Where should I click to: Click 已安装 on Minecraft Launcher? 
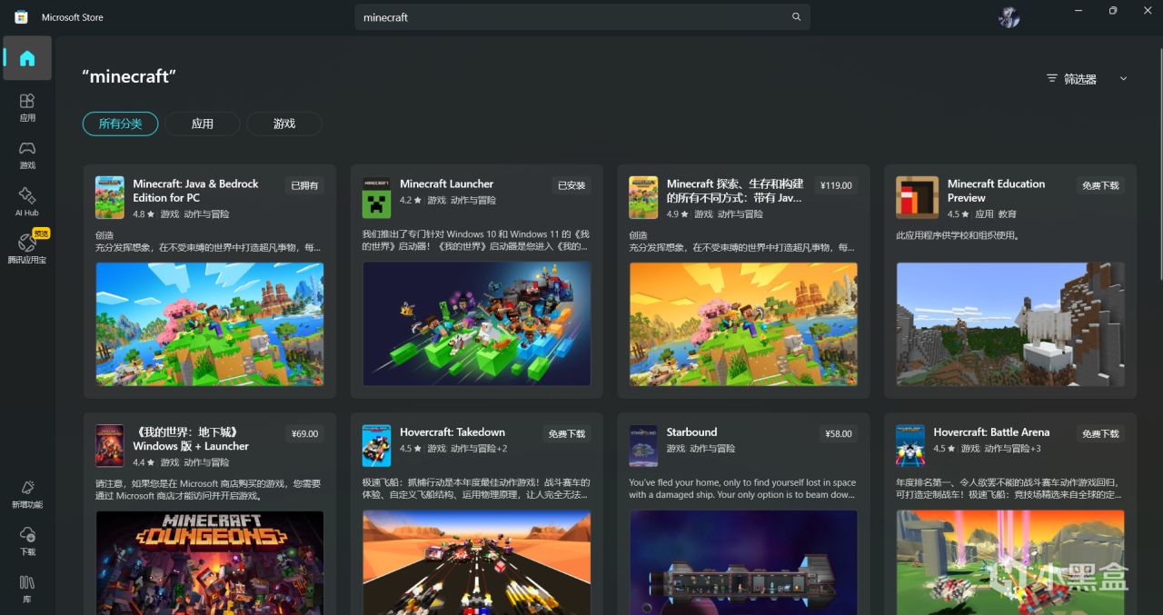572,185
